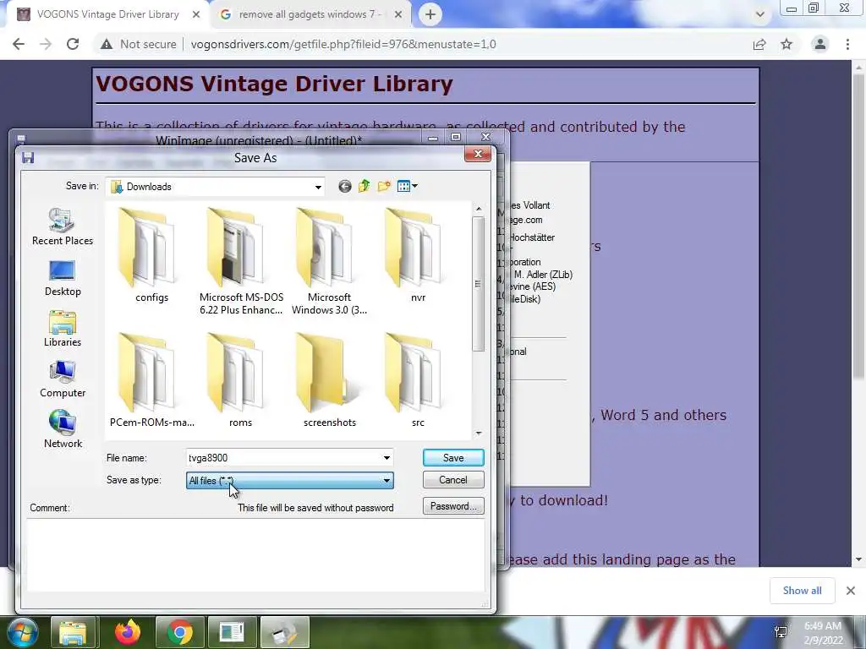The width and height of the screenshot is (866, 649).
Task: Switch to WinImage in the taskbar
Action: [x=284, y=632]
